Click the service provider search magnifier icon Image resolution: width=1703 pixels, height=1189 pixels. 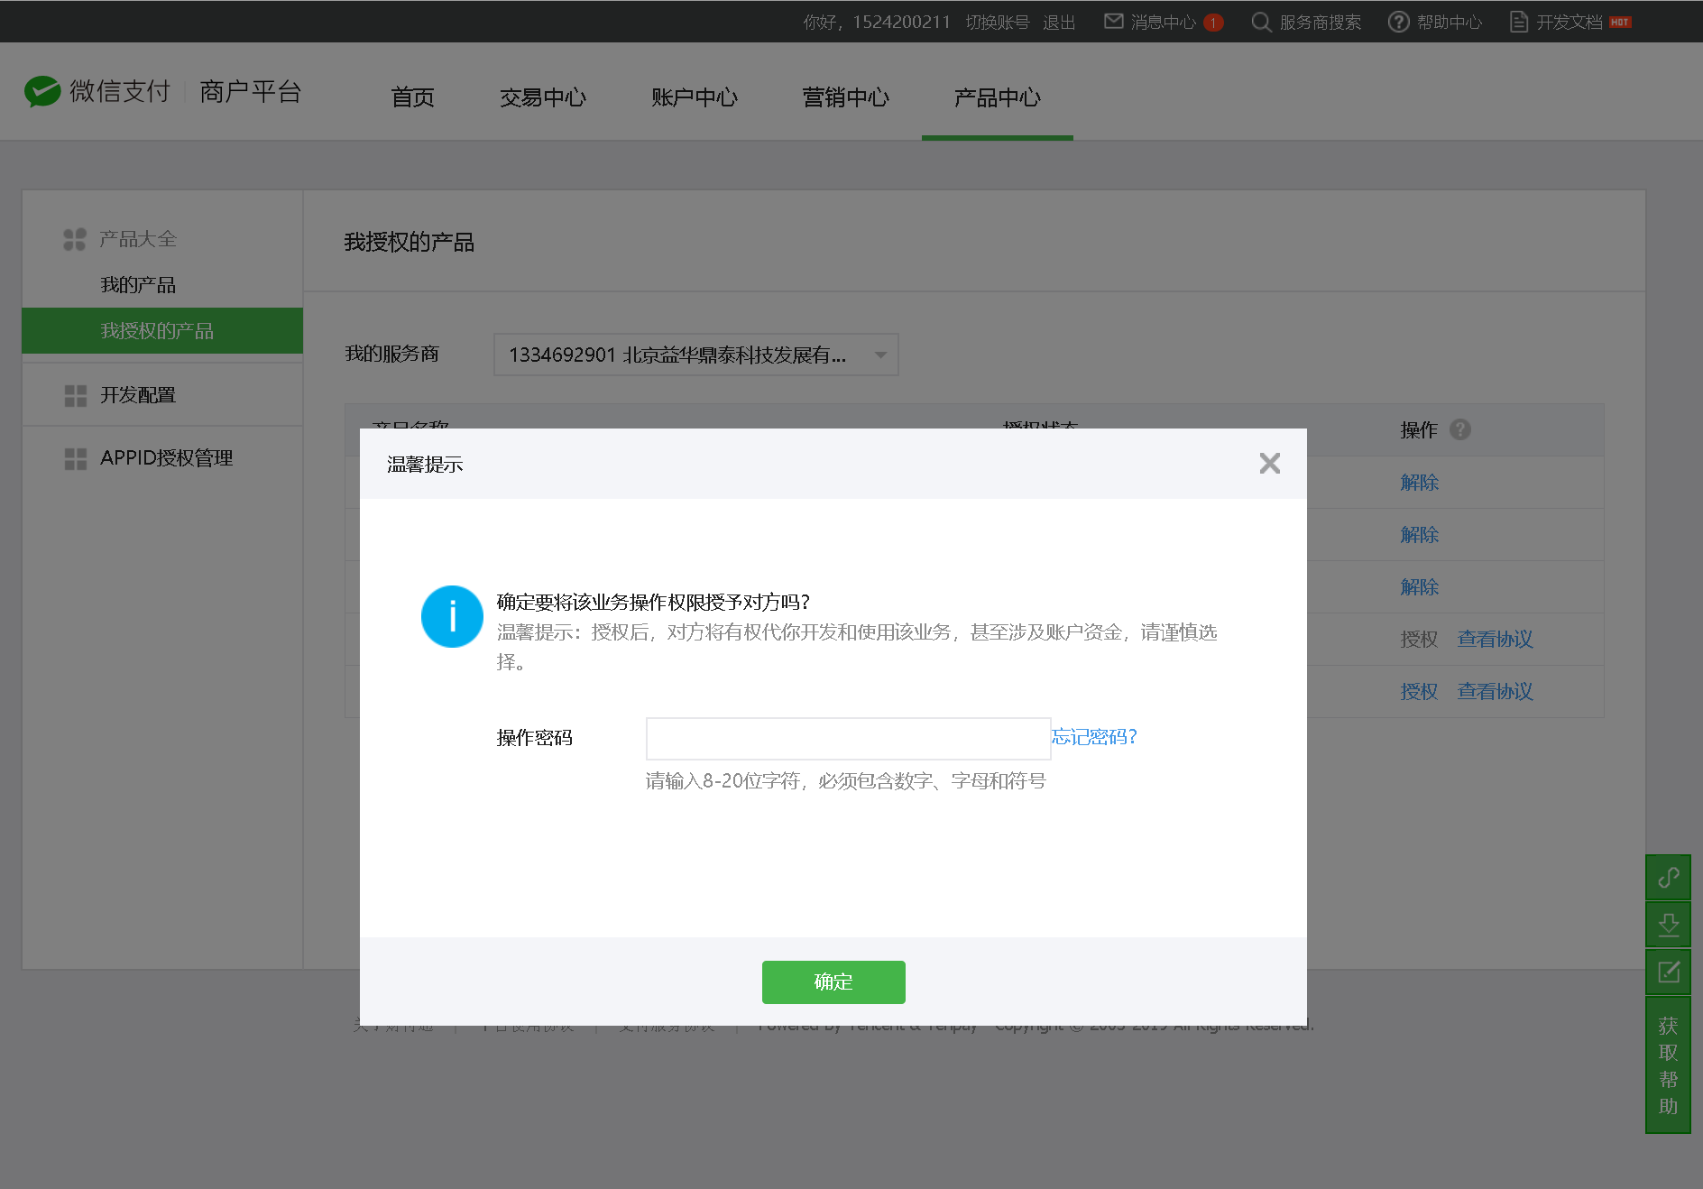coord(1260,22)
